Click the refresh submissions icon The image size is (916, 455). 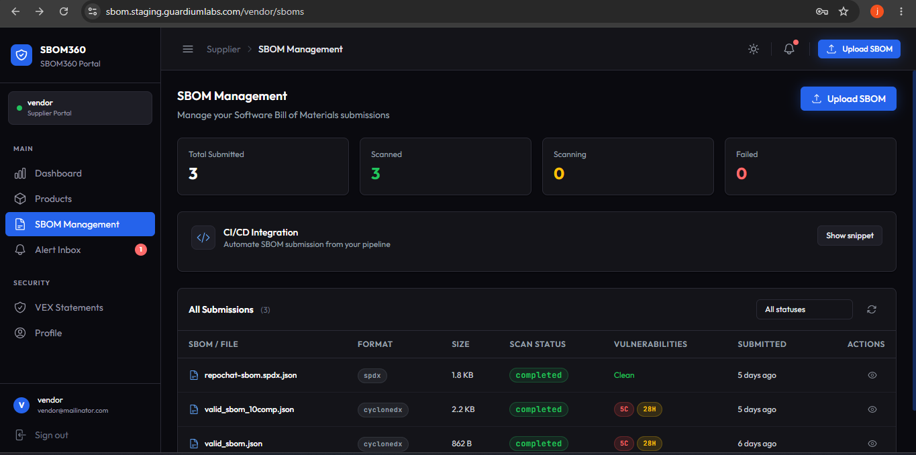pos(872,309)
